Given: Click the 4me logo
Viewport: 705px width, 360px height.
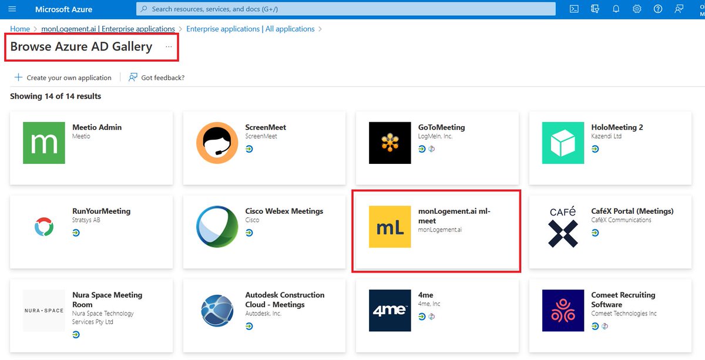Looking at the screenshot, I should tap(390, 311).
